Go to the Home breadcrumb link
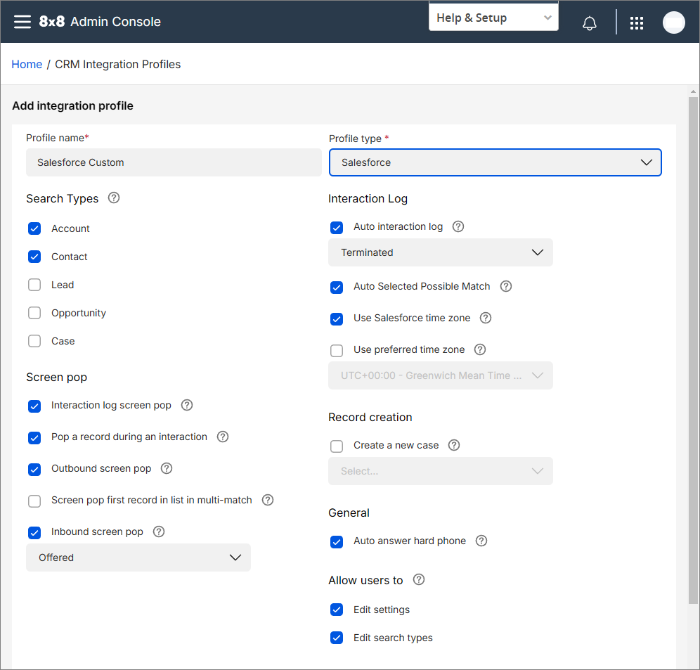The height and width of the screenshot is (670, 700). (27, 64)
